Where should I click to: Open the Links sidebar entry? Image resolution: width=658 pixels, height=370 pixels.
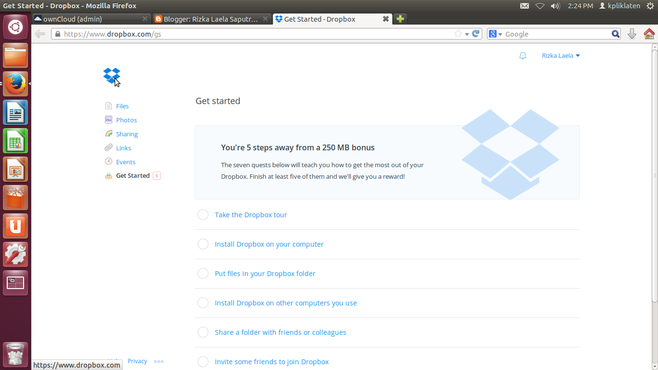pos(123,148)
